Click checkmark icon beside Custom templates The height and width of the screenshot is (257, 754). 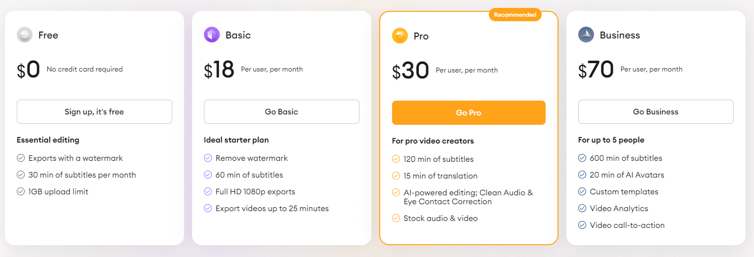coord(582,192)
